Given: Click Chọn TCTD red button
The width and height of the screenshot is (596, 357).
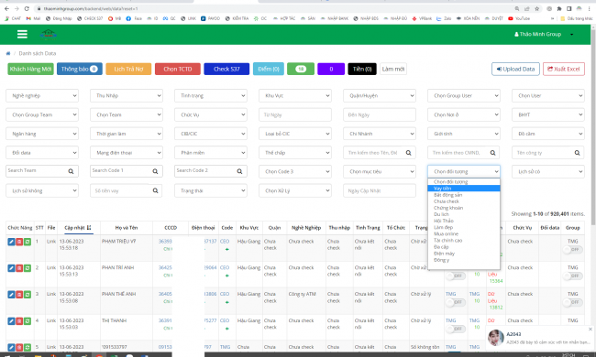Looking at the screenshot, I should (178, 69).
